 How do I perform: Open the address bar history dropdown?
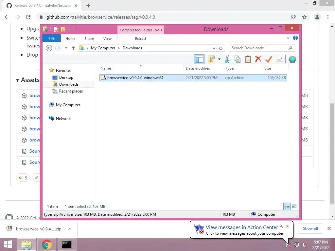click(x=214, y=48)
